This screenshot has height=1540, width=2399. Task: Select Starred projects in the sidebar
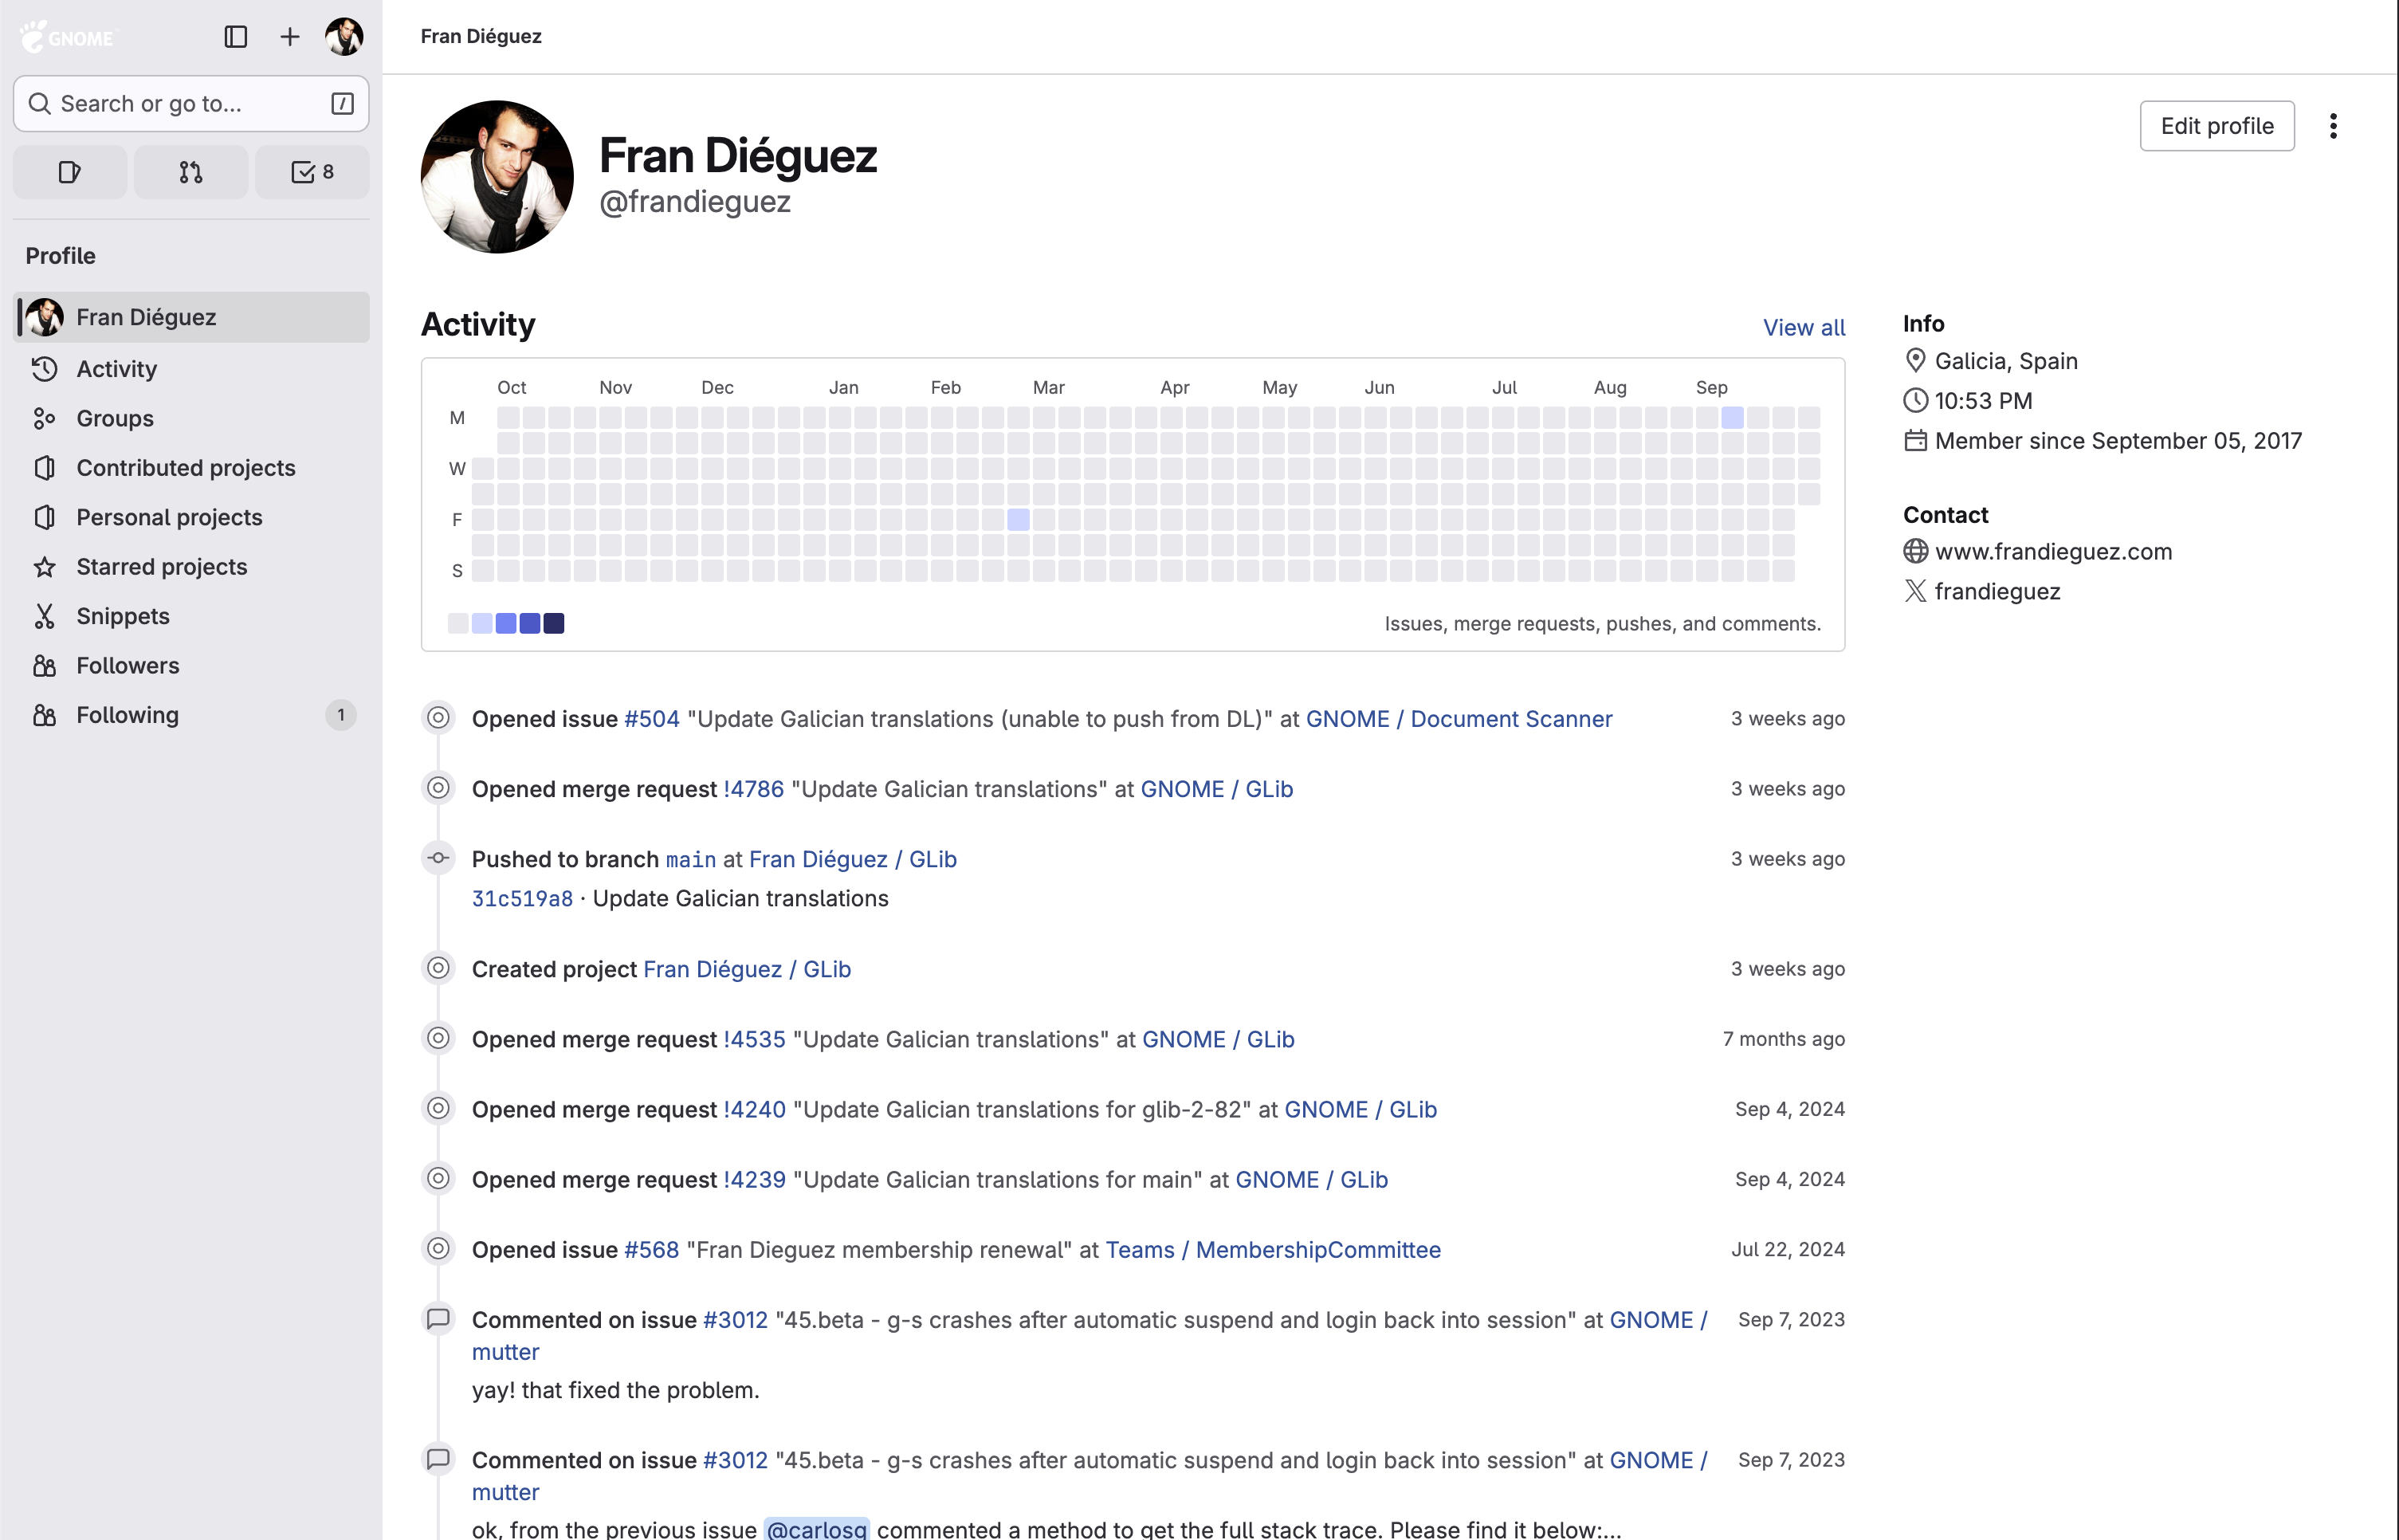[x=161, y=566]
